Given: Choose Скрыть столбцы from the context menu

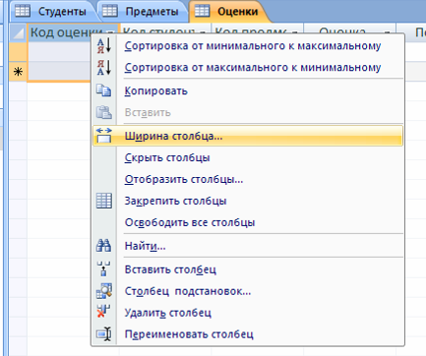Looking at the screenshot, I should pos(167,157).
